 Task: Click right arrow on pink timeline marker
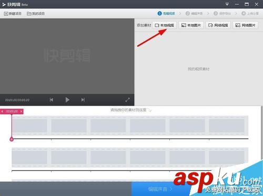21,111
